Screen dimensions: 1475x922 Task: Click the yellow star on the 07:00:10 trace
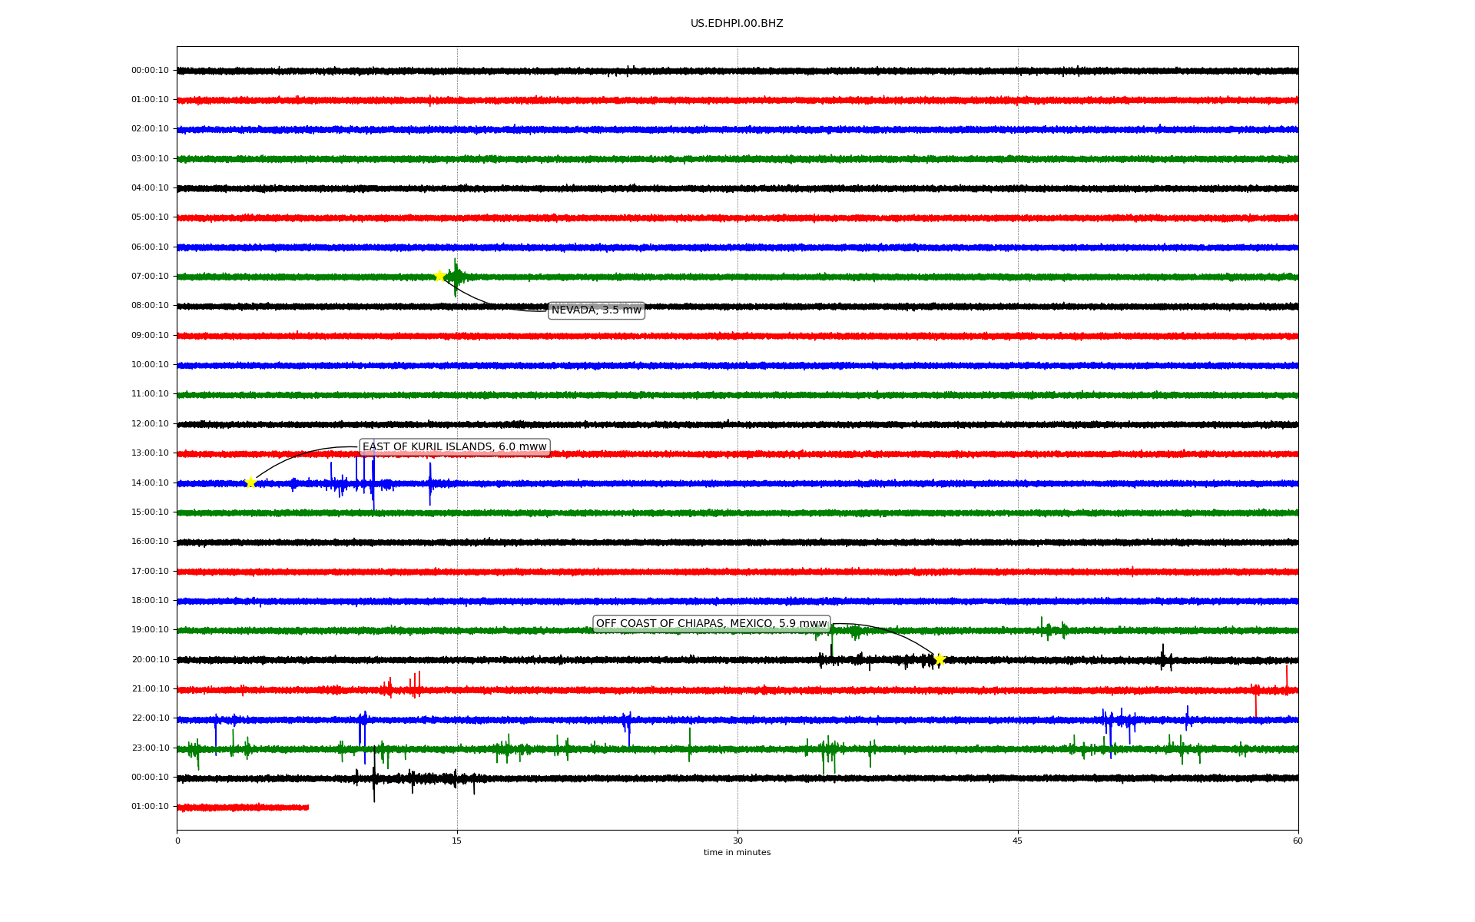[439, 276]
